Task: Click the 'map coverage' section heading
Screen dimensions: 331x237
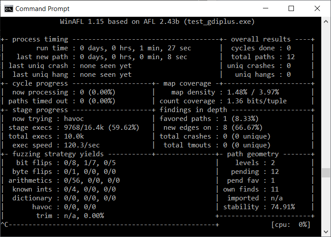Action: [187, 83]
